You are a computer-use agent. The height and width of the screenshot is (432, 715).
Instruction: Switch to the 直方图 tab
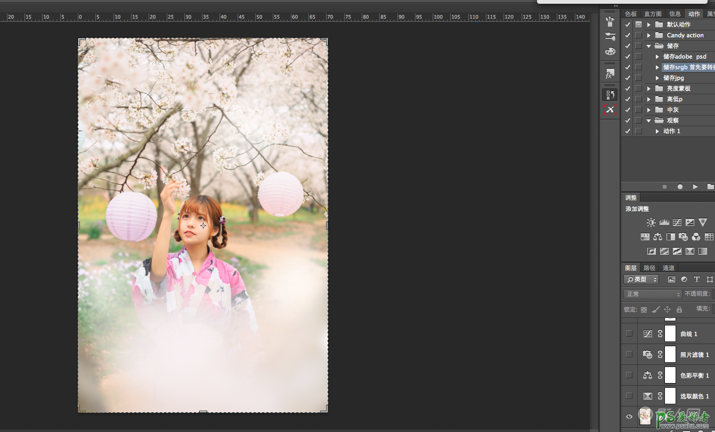pyautogui.click(x=653, y=14)
